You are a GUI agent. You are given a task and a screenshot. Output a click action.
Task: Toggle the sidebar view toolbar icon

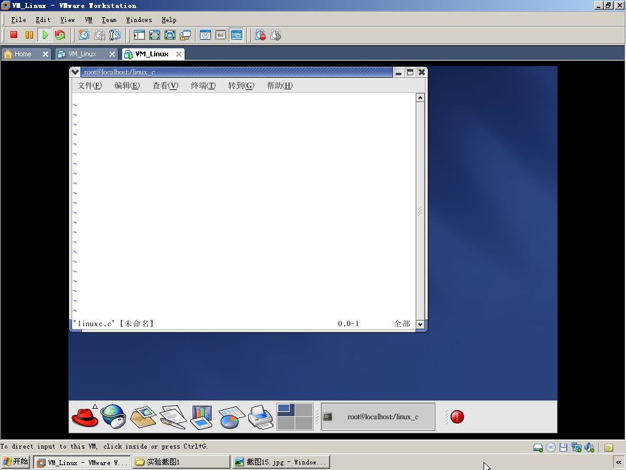pyautogui.click(x=139, y=35)
